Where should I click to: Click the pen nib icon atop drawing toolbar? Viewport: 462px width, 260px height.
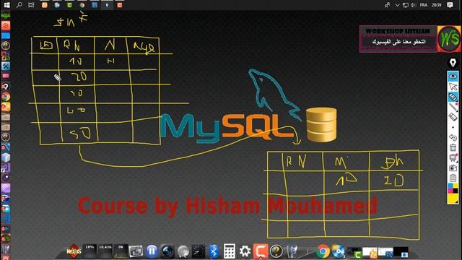(x=453, y=63)
